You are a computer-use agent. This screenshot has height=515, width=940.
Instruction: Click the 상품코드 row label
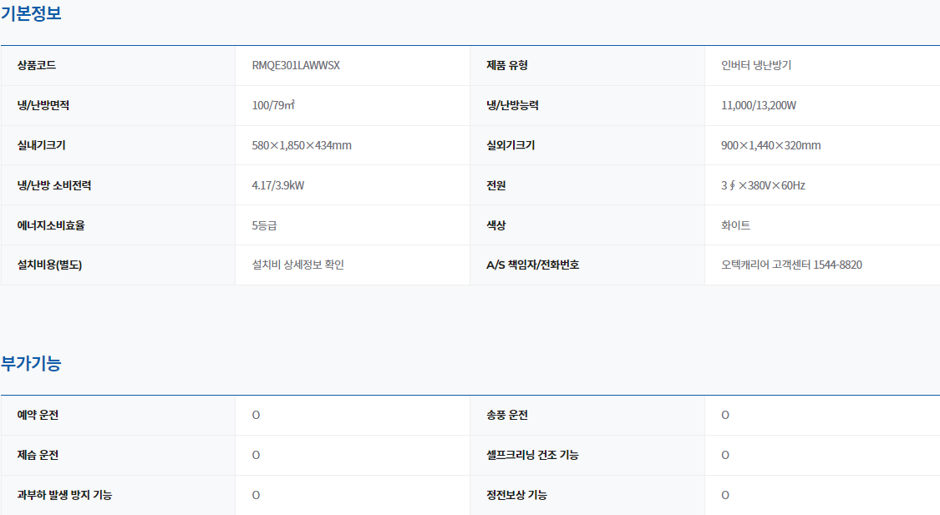37,65
